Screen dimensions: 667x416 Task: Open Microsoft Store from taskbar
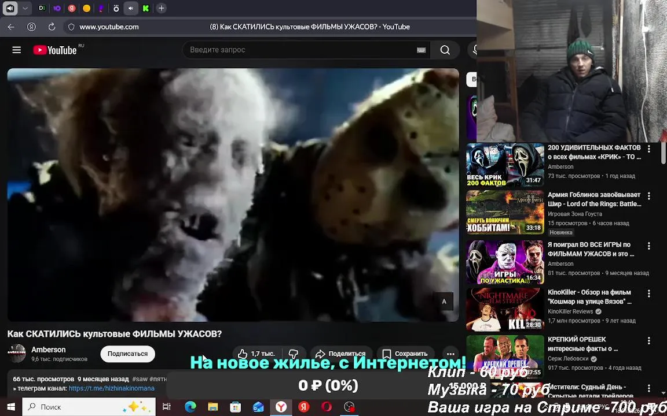click(235, 407)
